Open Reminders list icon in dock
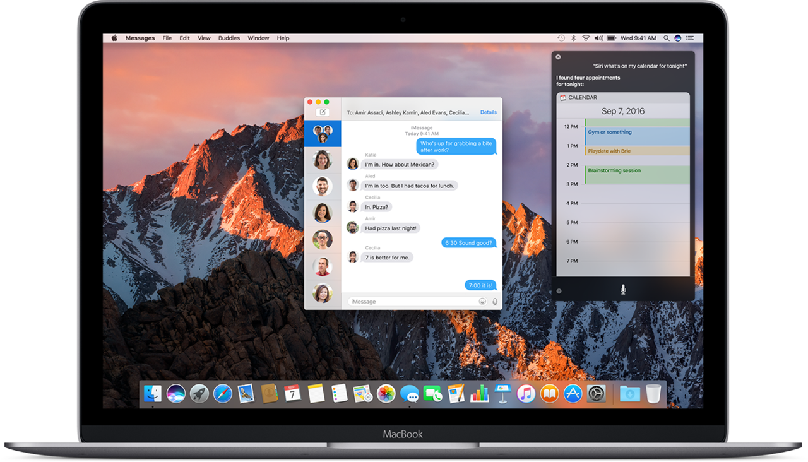This screenshot has height=462, width=808. [339, 394]
